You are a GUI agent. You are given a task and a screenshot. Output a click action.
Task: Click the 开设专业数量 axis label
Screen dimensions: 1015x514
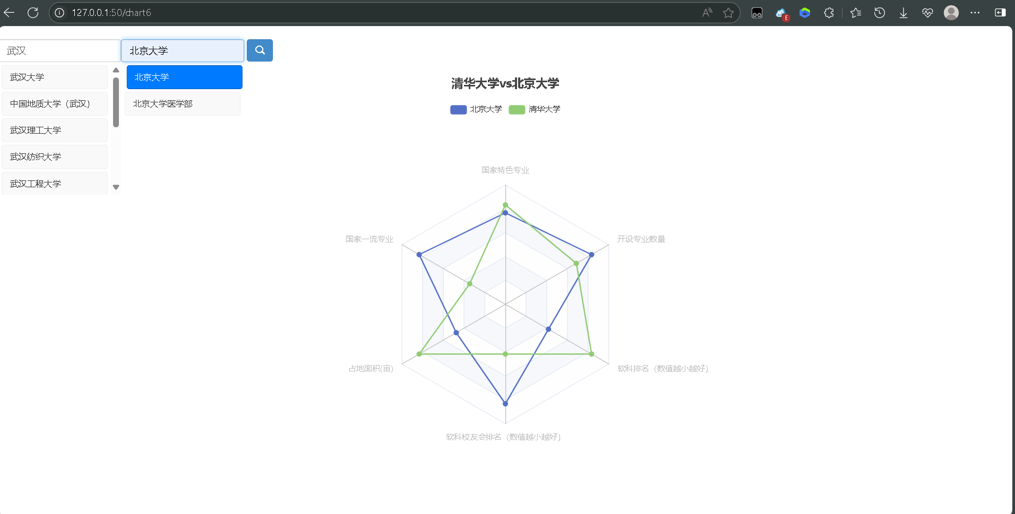[641, 239]
